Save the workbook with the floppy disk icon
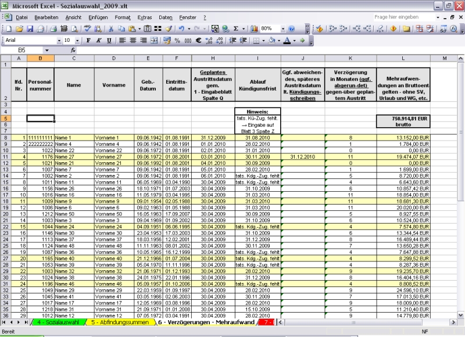465x337 pixels. pyautogui.click(x=30, y=28)
